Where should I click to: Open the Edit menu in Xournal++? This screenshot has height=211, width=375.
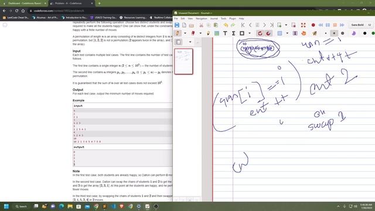183,18
